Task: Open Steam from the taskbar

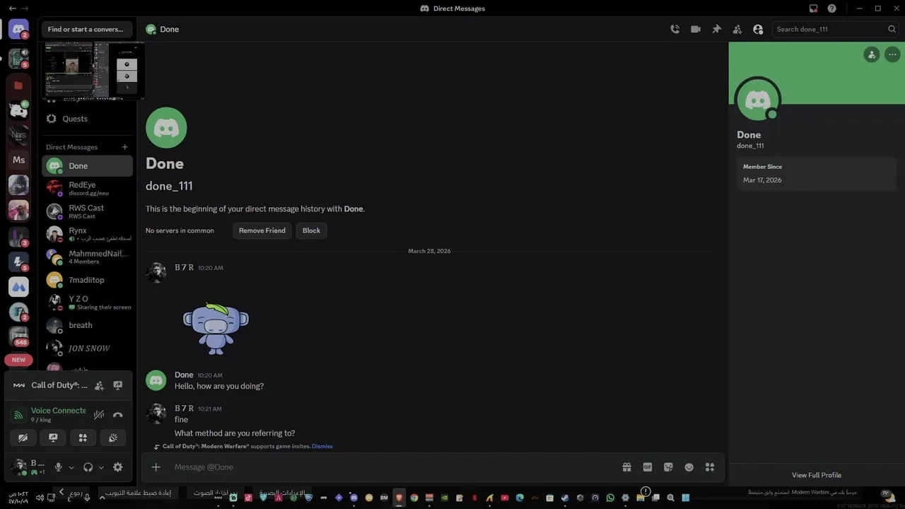Action: click(565, 498)
